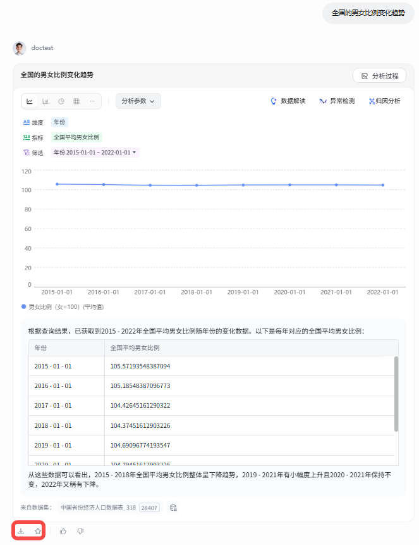
Task: Click the result table's vertical scrollbar
Action: pyautogui.click(x=396, y=392)
